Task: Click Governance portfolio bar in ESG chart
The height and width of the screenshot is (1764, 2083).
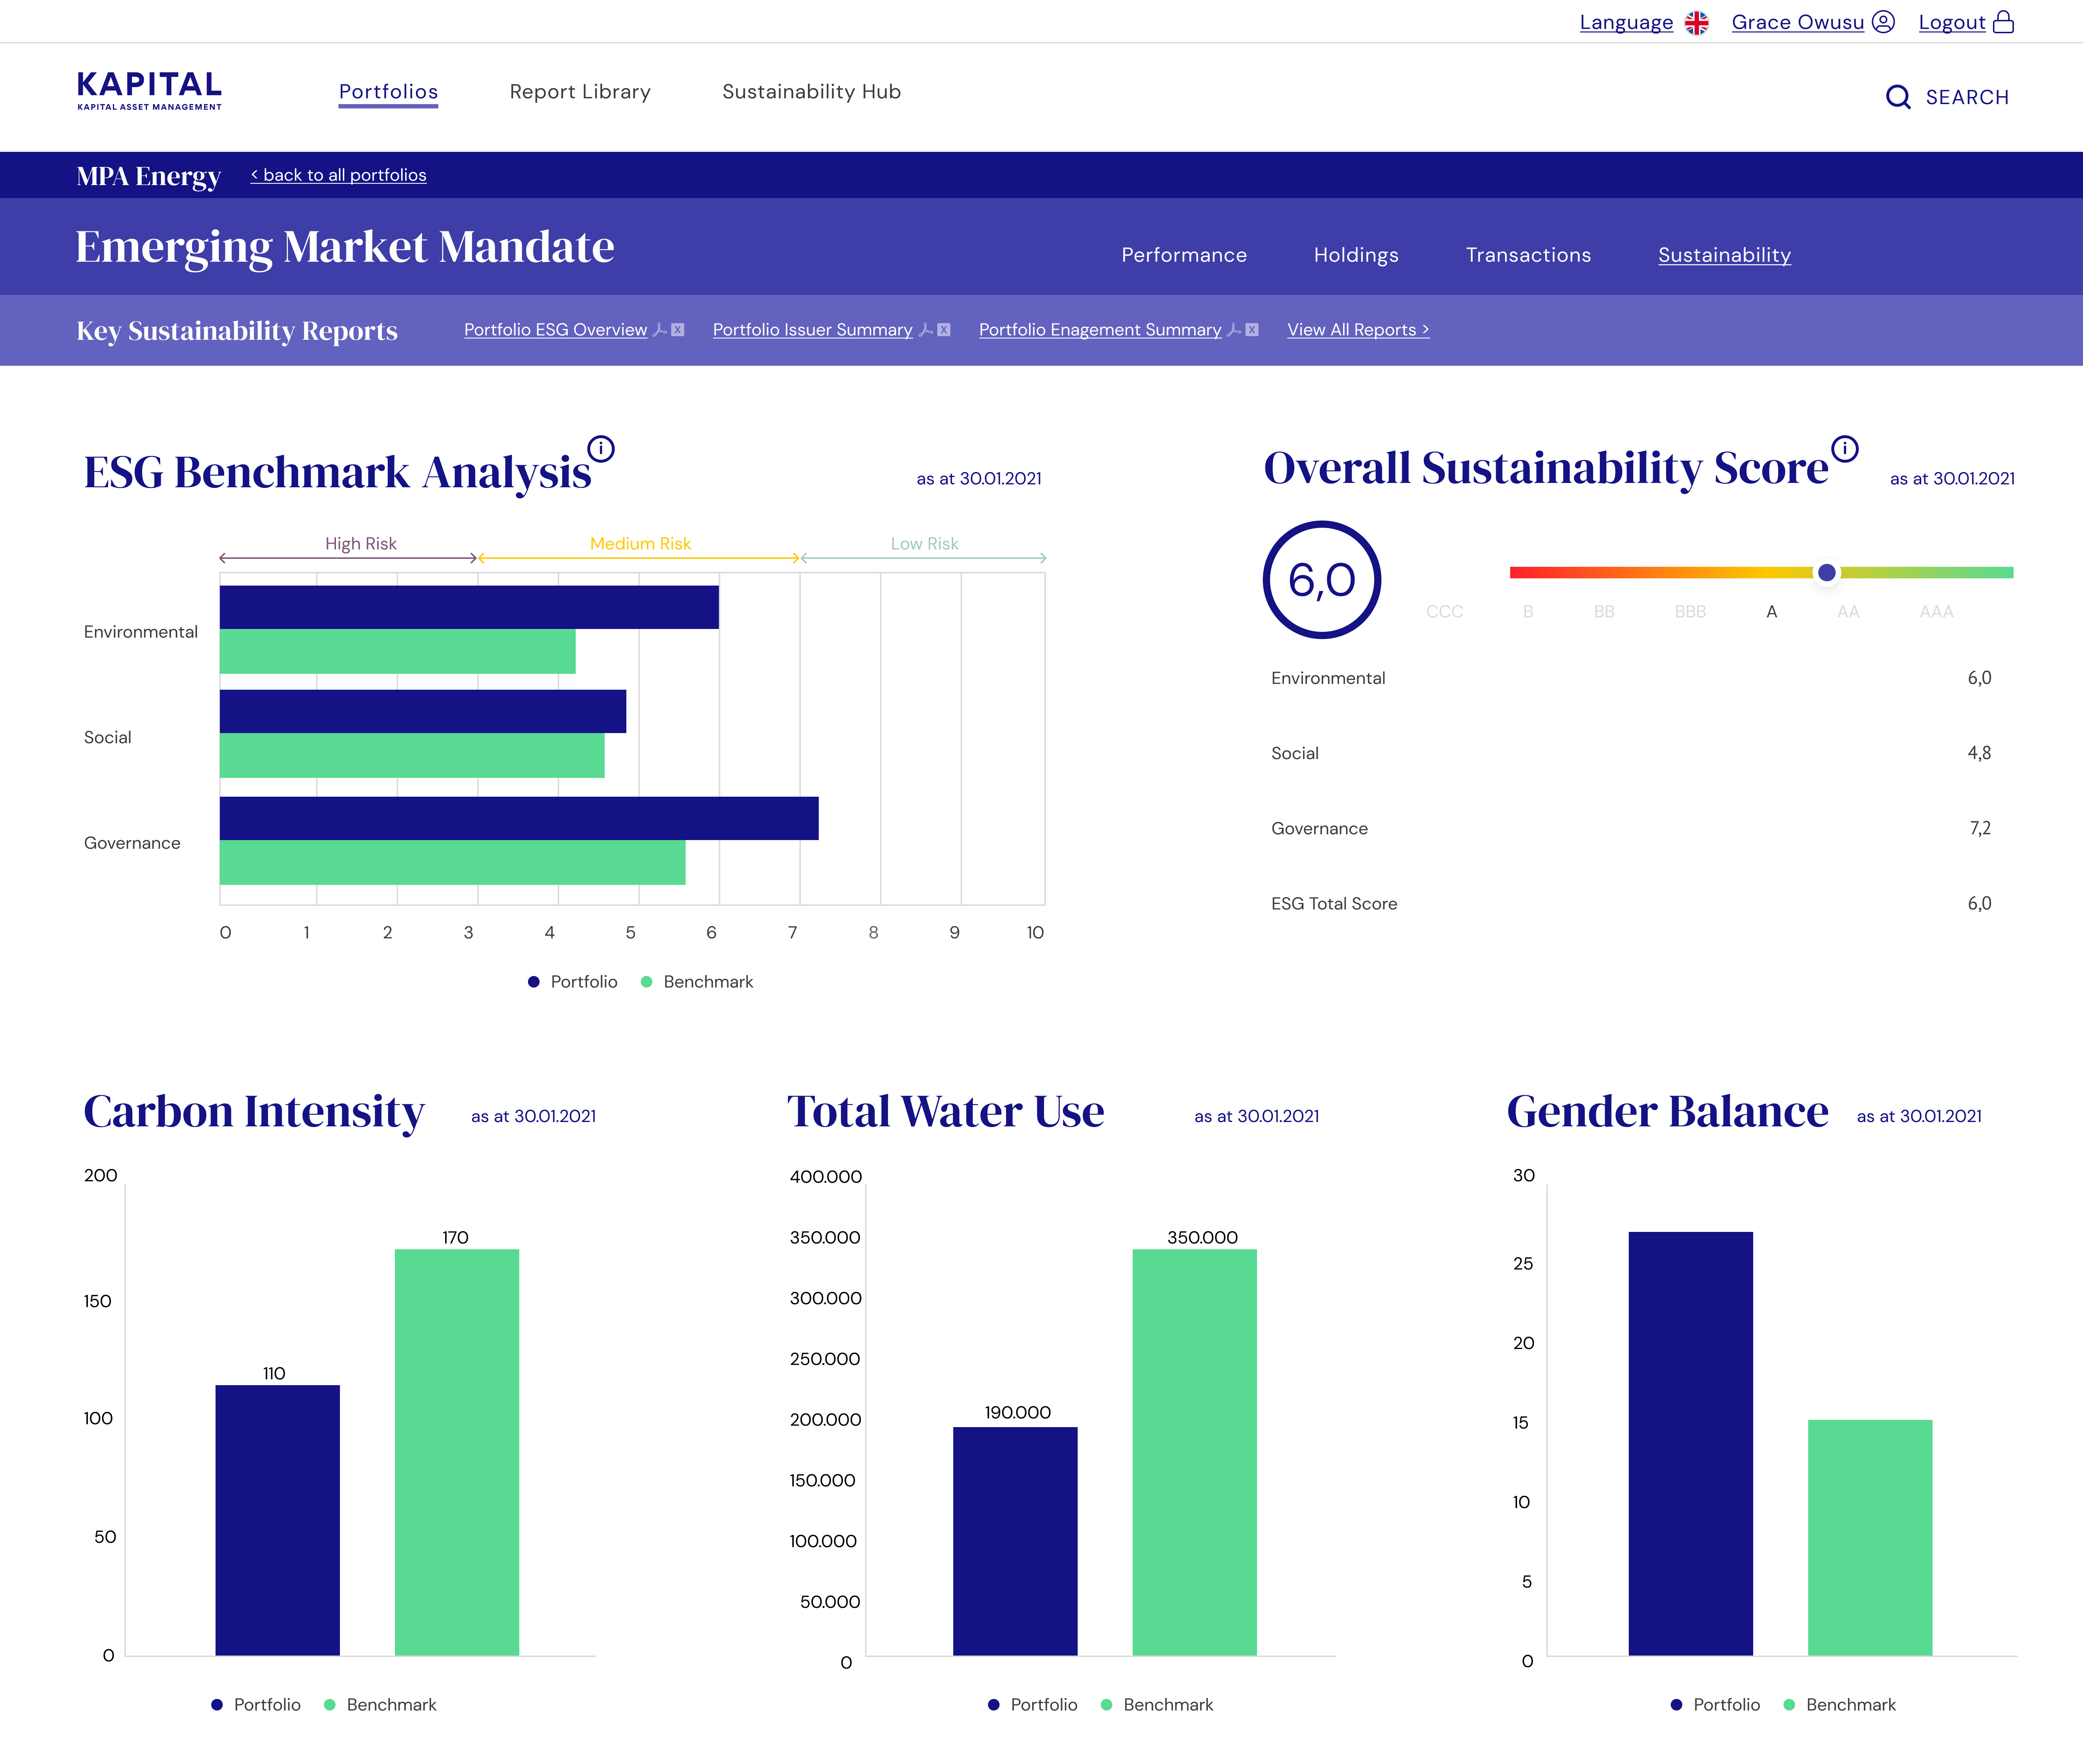Action: point(519,818)
